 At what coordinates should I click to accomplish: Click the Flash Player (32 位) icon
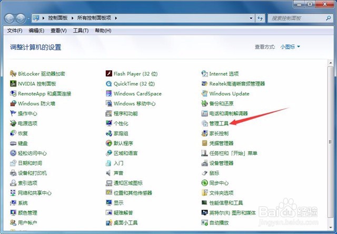click(x=109, y=73)
